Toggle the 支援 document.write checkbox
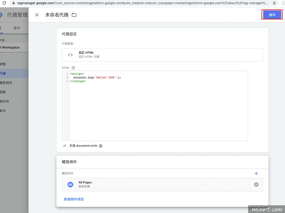This screenshot has width=285, height=213. click(x=64, y=146)
